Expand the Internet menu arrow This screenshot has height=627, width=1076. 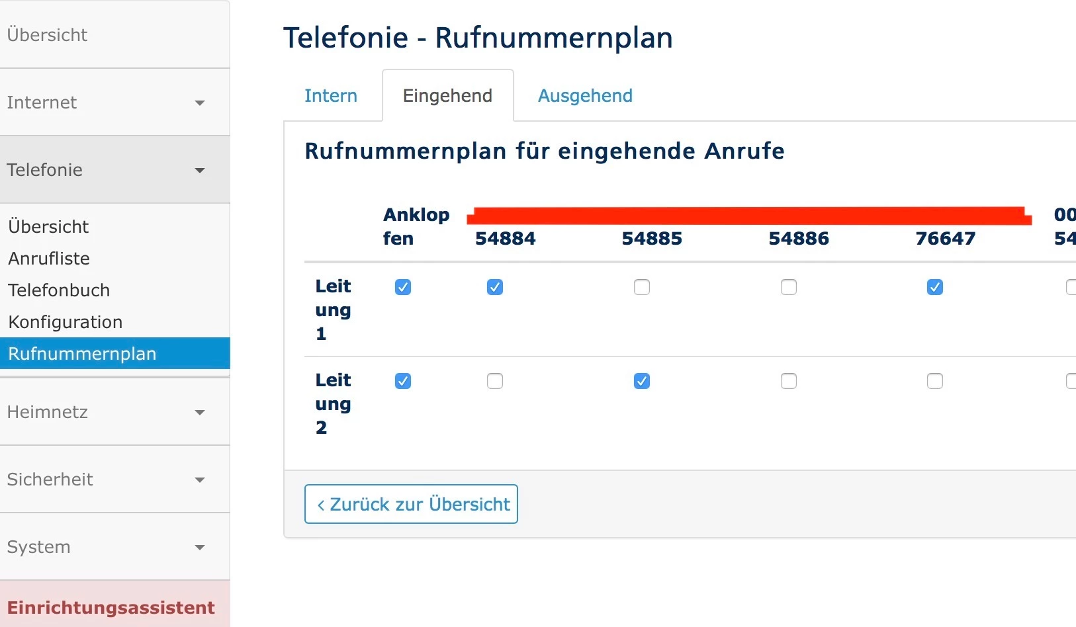coord(200,103)
